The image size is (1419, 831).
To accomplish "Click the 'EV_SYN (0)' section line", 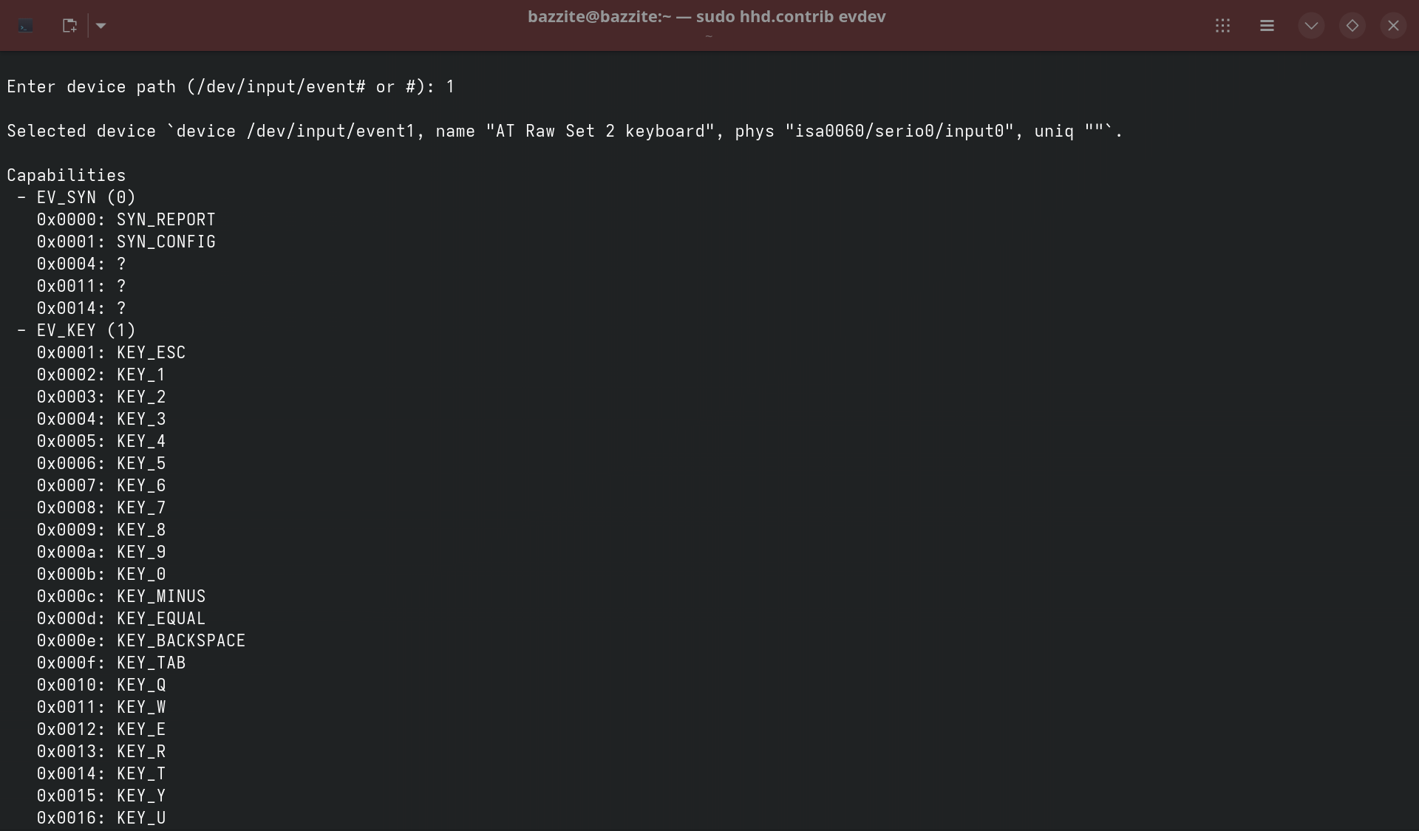I will click(76, 198).
